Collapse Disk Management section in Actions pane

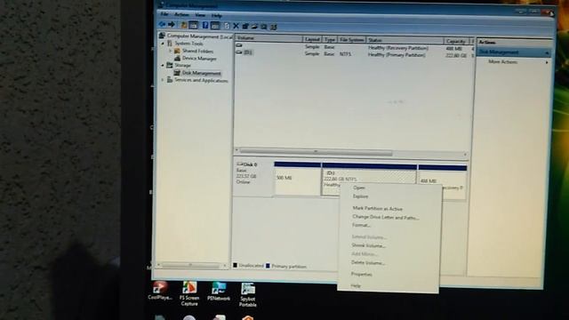[x=547, y=53]
